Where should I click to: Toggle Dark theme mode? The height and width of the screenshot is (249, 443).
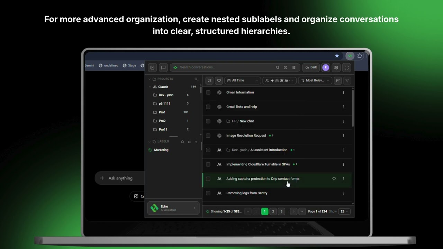[x=311, y=67]
